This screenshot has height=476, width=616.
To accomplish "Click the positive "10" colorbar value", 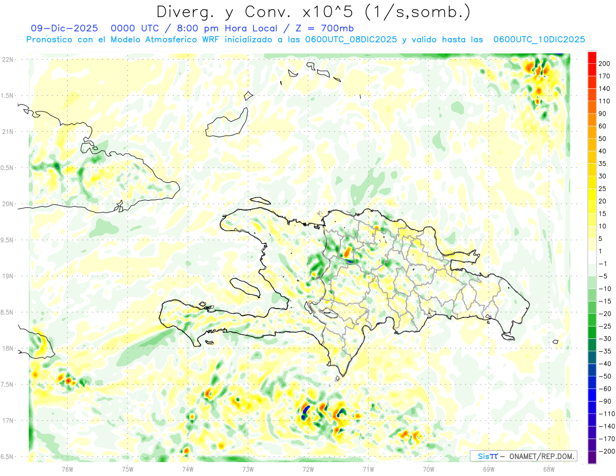I will pyautogui.click(x=603, y=226).
